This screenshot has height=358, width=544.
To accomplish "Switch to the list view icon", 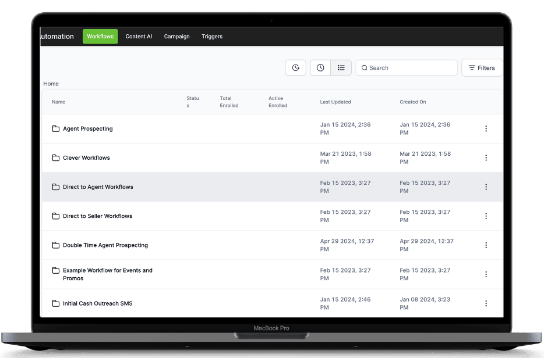I will coord(341,68).
